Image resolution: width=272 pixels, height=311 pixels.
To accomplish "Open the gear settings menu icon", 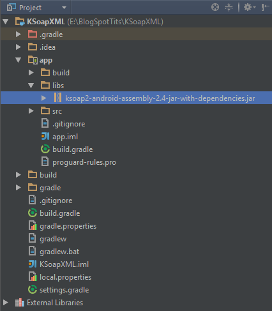I will pos(250,8).
